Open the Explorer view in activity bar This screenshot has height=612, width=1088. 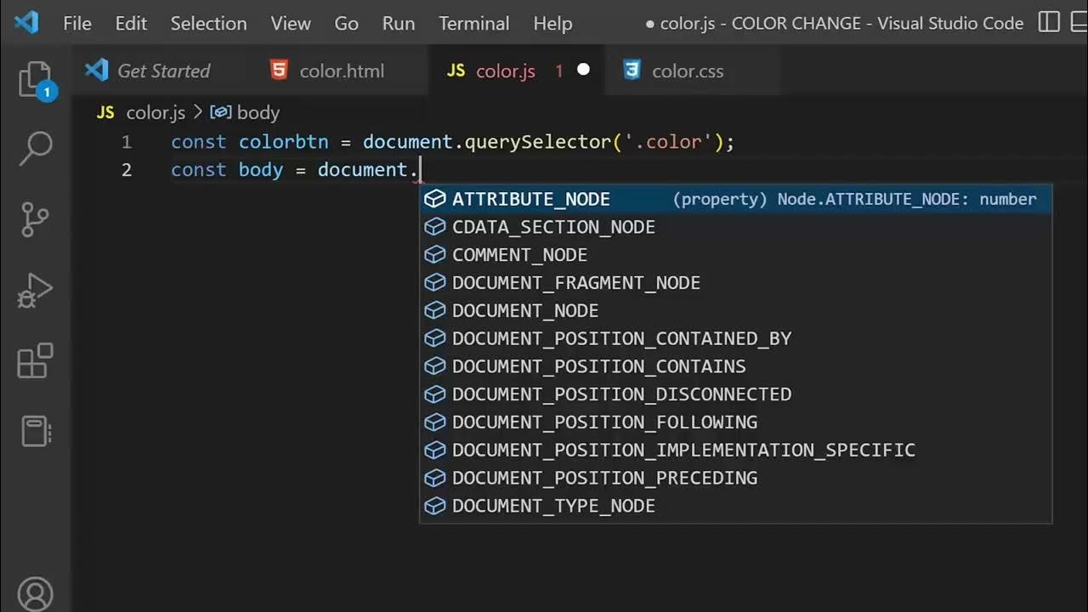36,81
